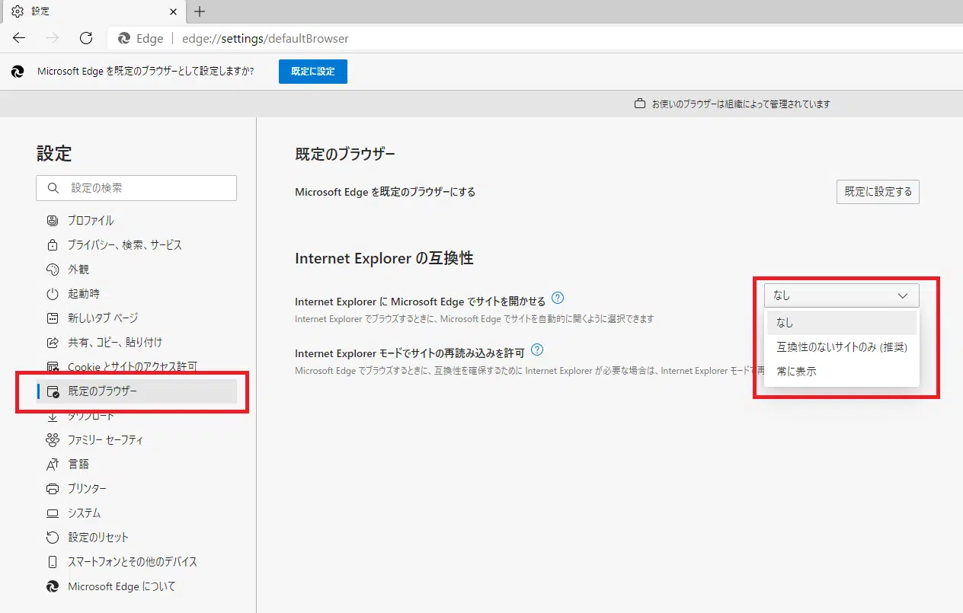Image resolution: width=963 pixels, height=613 pixels.
Task: Go to ファミリー セーフティ settings
Action: tap(105, 439)
